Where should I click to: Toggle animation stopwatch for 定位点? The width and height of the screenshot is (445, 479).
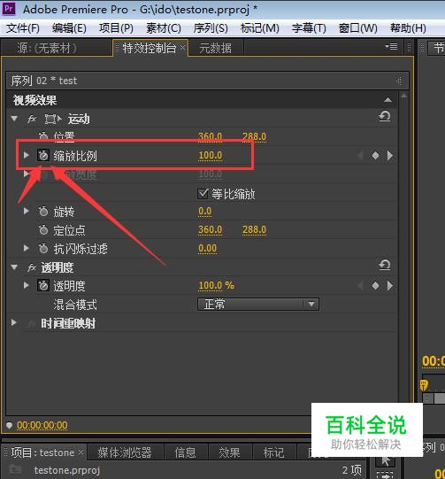43,229
